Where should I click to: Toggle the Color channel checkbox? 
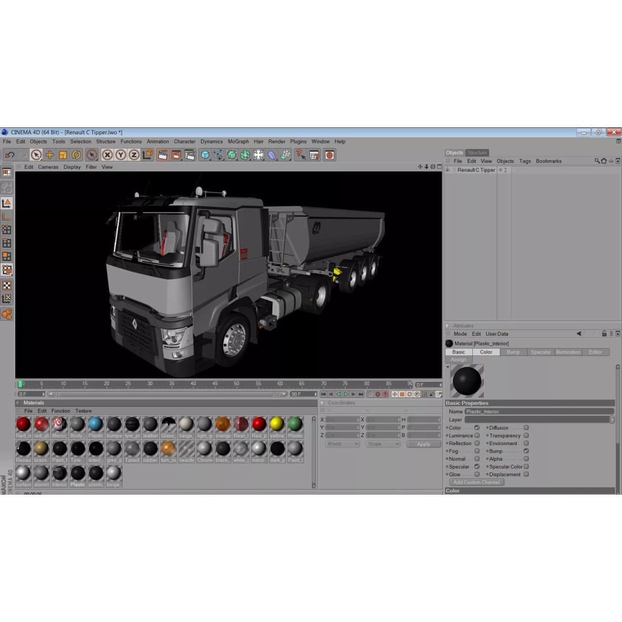(477, 427)
